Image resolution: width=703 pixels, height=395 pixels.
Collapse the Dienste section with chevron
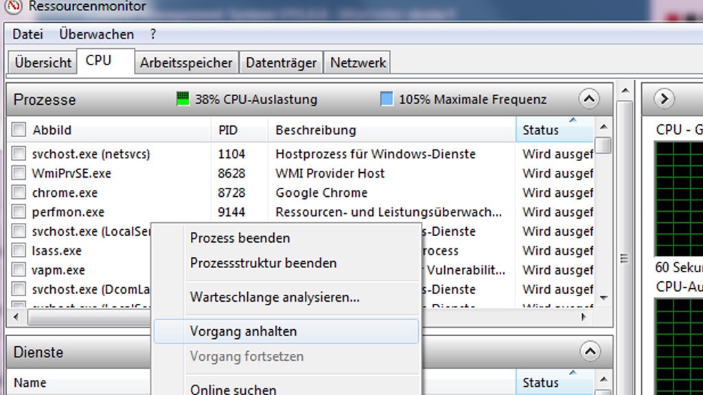(590, 352)
